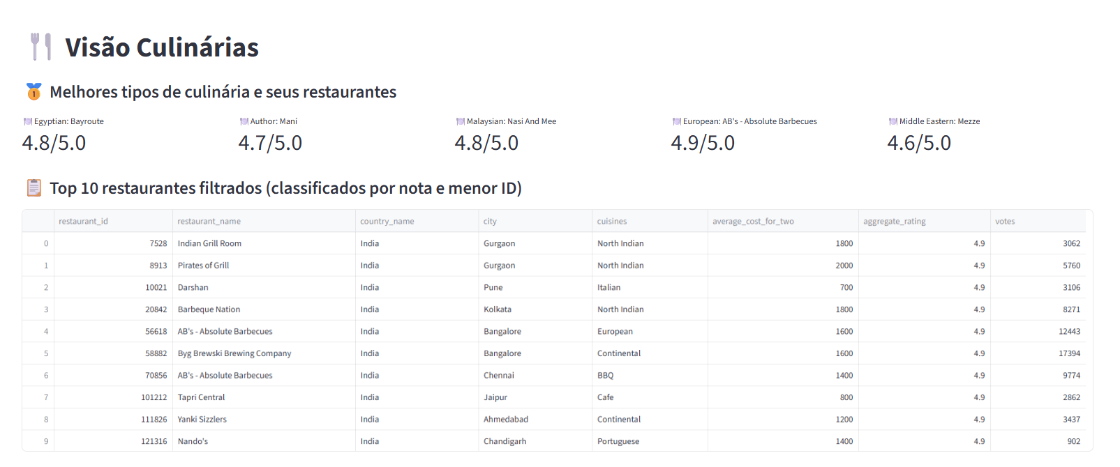Click the Jaipur city cell
Viewport: 1120px width, 467px height.
535,397
